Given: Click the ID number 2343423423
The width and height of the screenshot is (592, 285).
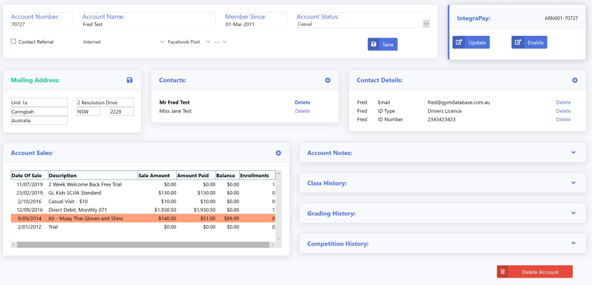Looking at the screenshot, I should point(442,119).
